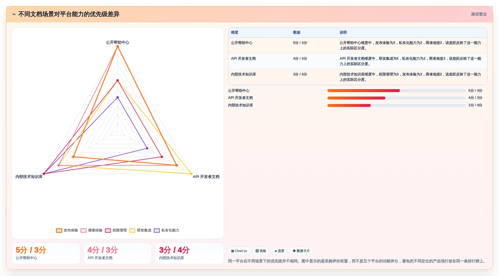Toggle the 私有化能力 legend series
The image size is (499, 276).
pyautogui.click(x=166, y=230)
